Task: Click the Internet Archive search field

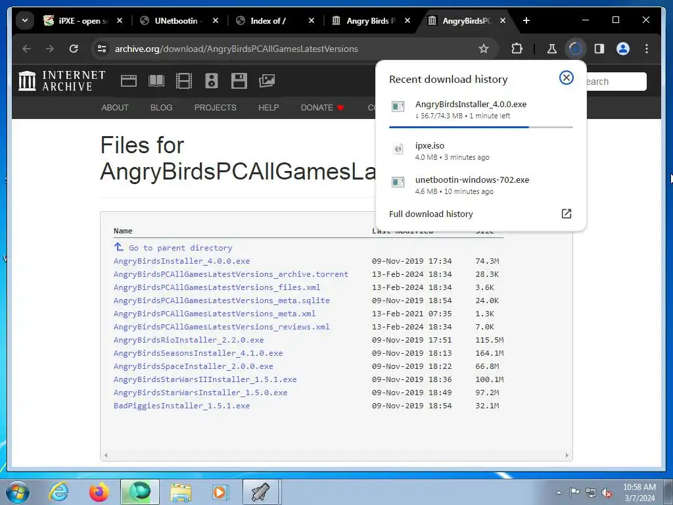Action: click(615, 82)
